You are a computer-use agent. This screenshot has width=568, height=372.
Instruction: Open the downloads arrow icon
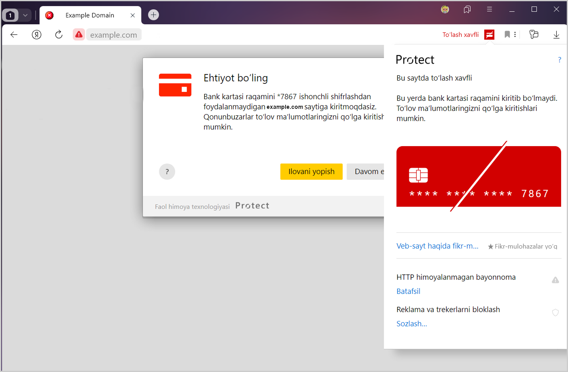(556, 35)
